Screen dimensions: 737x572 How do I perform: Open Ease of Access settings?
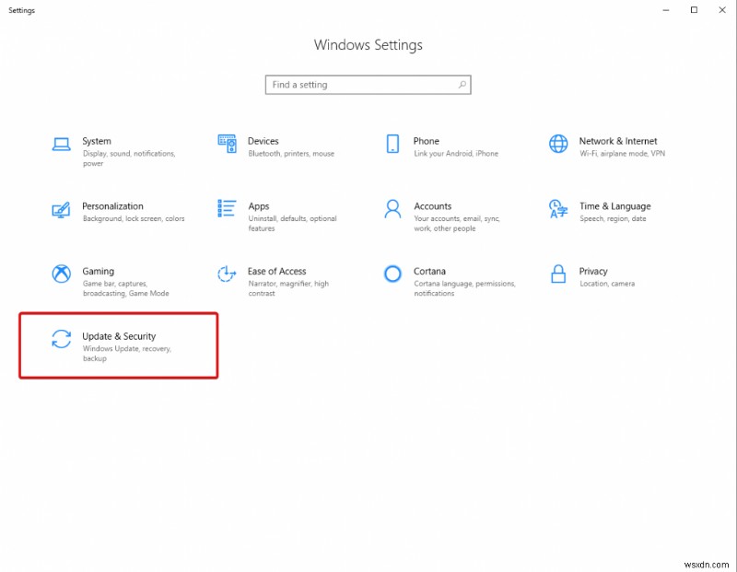pyautogui.click(x=275, y=276)
